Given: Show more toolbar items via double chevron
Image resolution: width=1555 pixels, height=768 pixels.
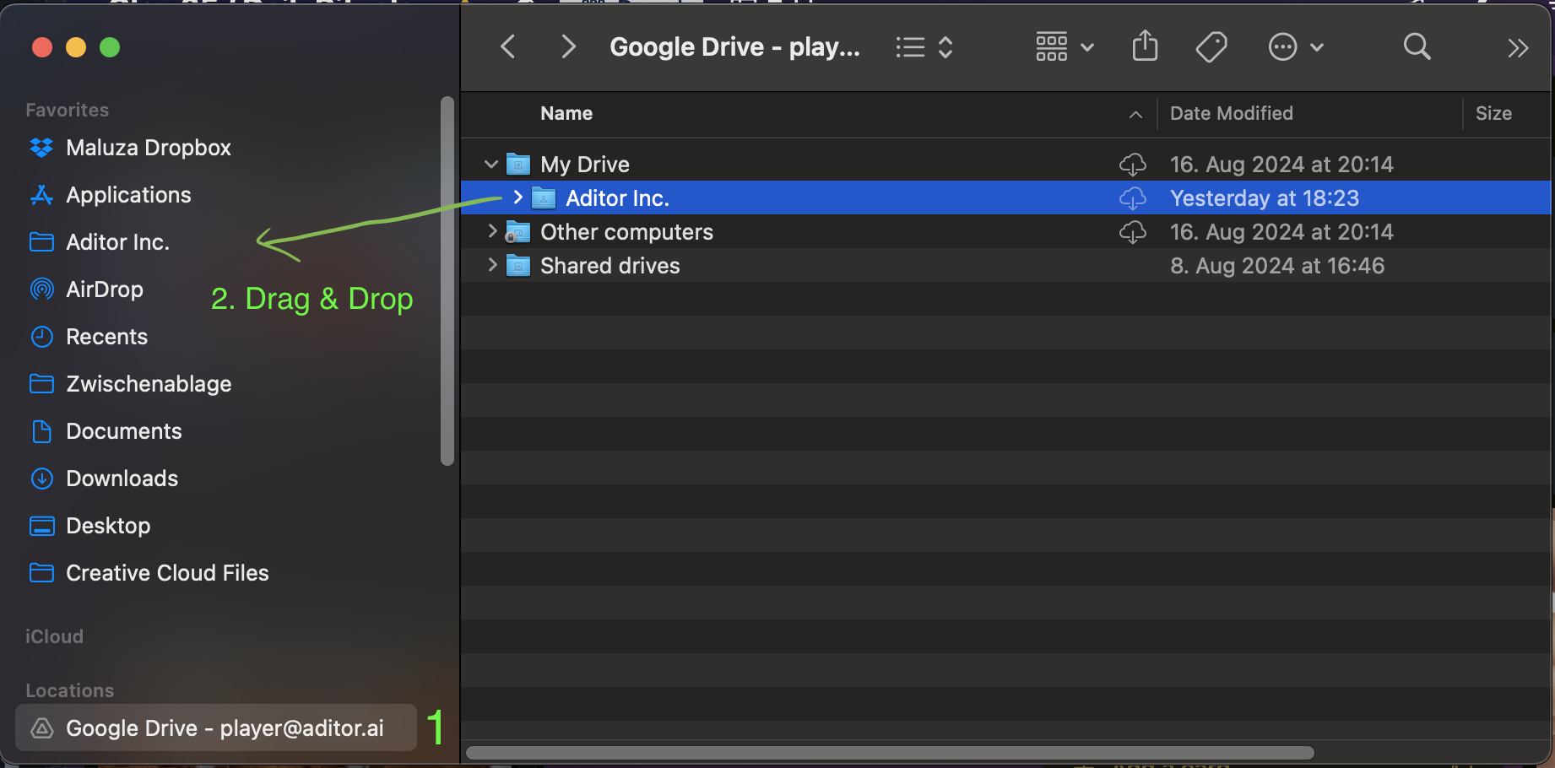Looking at the screenshot, I should [1518, 48].
